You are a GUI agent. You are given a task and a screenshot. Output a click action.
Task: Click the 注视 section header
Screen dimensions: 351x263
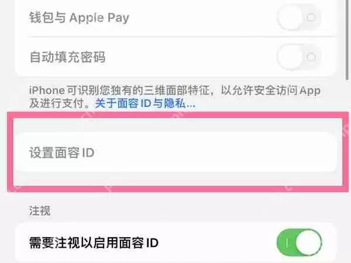[x=40, y=210]
